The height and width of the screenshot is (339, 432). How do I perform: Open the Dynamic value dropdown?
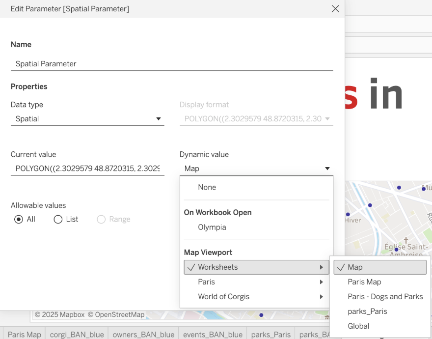tap(256, 169)
